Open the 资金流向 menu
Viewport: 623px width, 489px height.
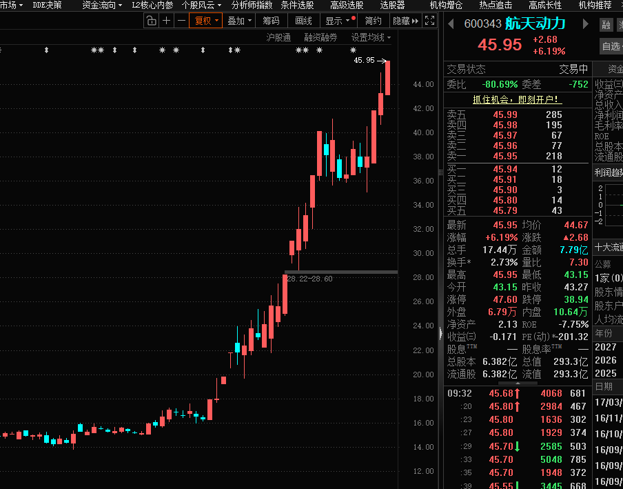tap(101, 5)
